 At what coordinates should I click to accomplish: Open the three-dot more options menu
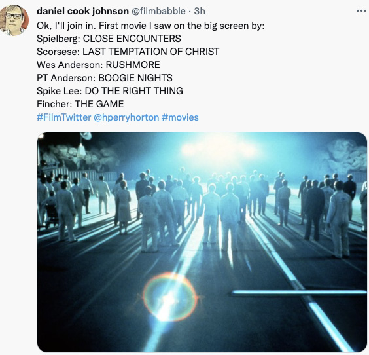coord(361,11)
